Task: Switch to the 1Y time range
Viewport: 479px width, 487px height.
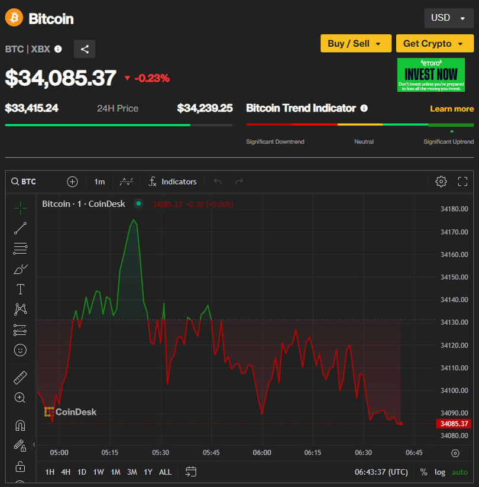Action: coord(148,472)
